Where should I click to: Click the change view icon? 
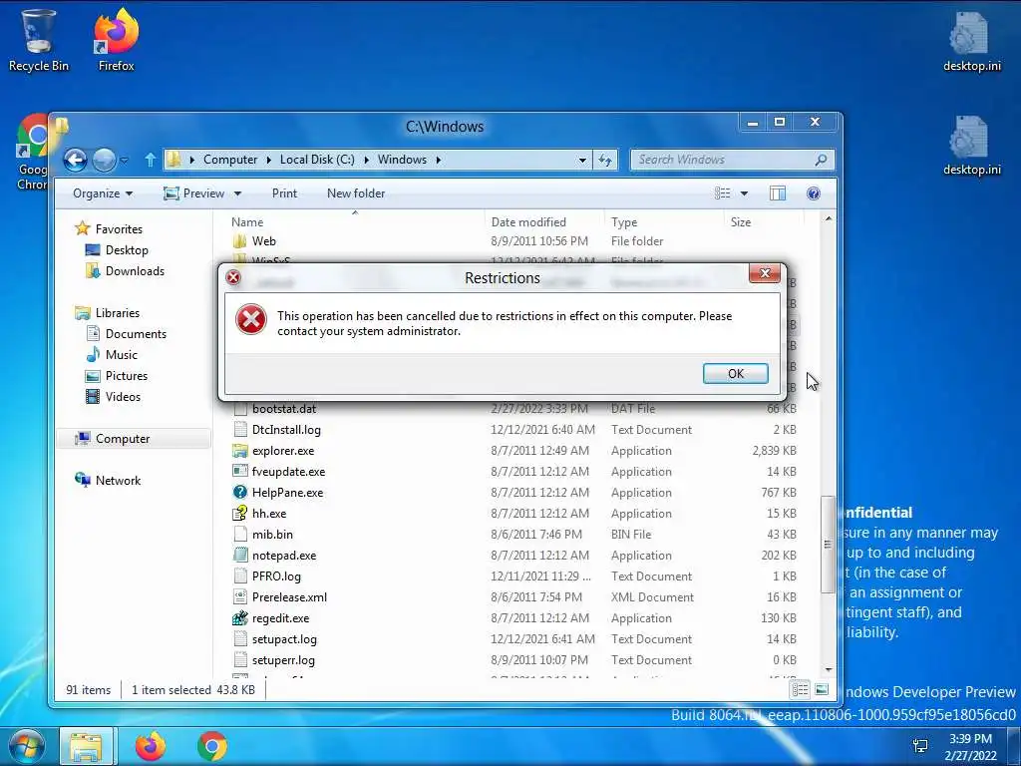(722, 193)
